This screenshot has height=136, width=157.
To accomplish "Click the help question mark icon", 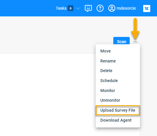I will click(x=100, y=8).
